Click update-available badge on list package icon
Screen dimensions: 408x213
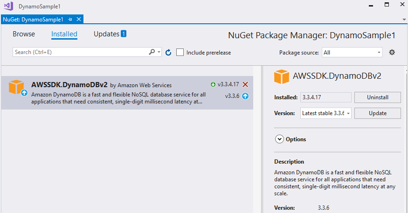tap(24, 93)
